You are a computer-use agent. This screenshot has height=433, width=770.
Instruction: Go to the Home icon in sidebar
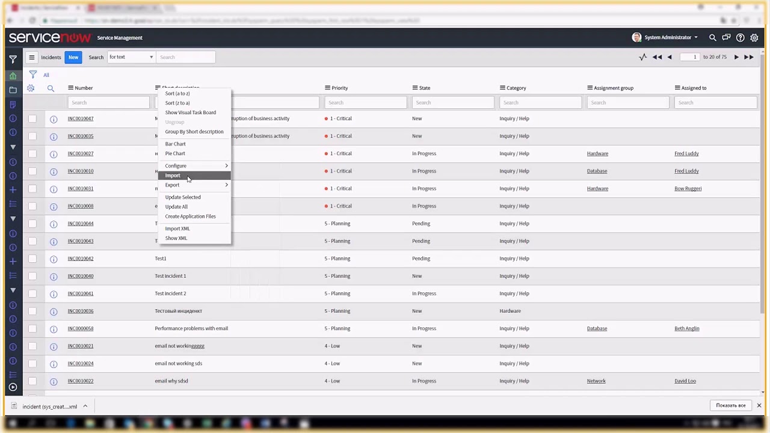tap(13, 76)
